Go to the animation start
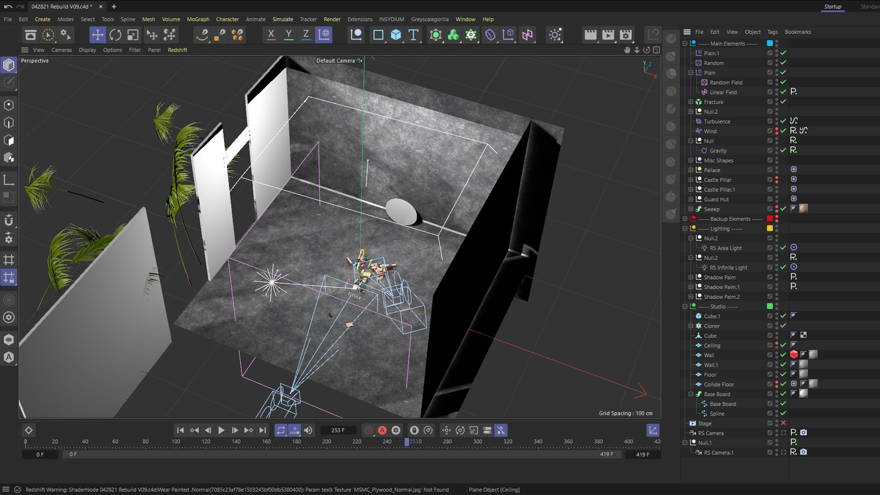 [180, 430]
